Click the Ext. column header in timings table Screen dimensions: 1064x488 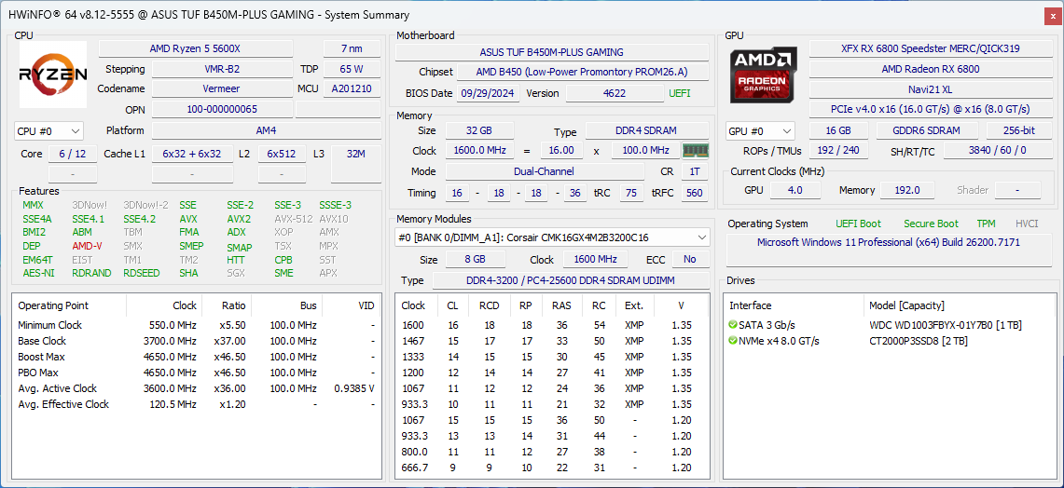click(x=634, y=305)
